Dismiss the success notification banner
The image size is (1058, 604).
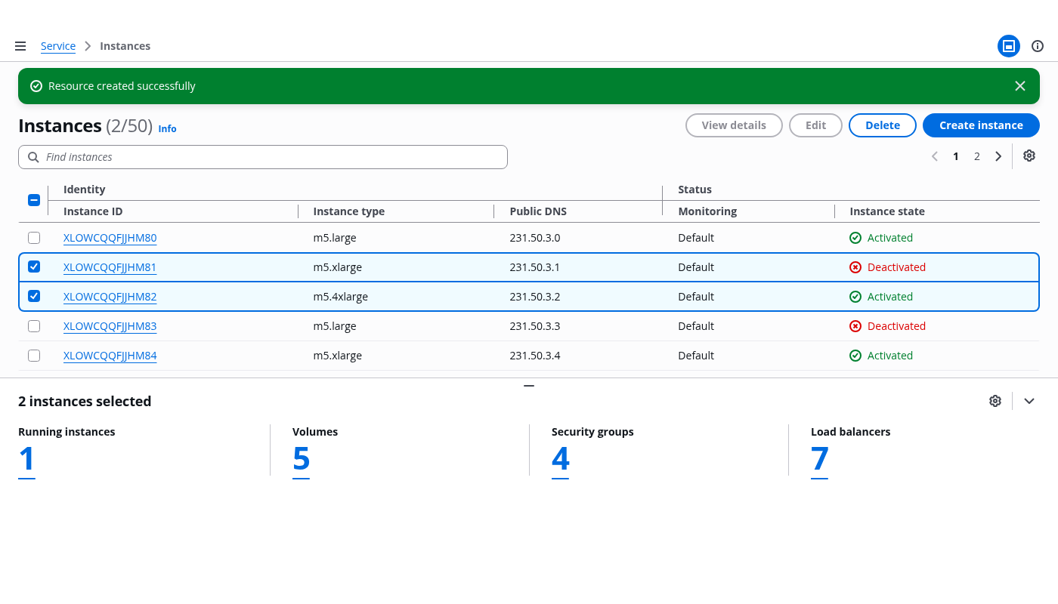tap(1020, 86)
